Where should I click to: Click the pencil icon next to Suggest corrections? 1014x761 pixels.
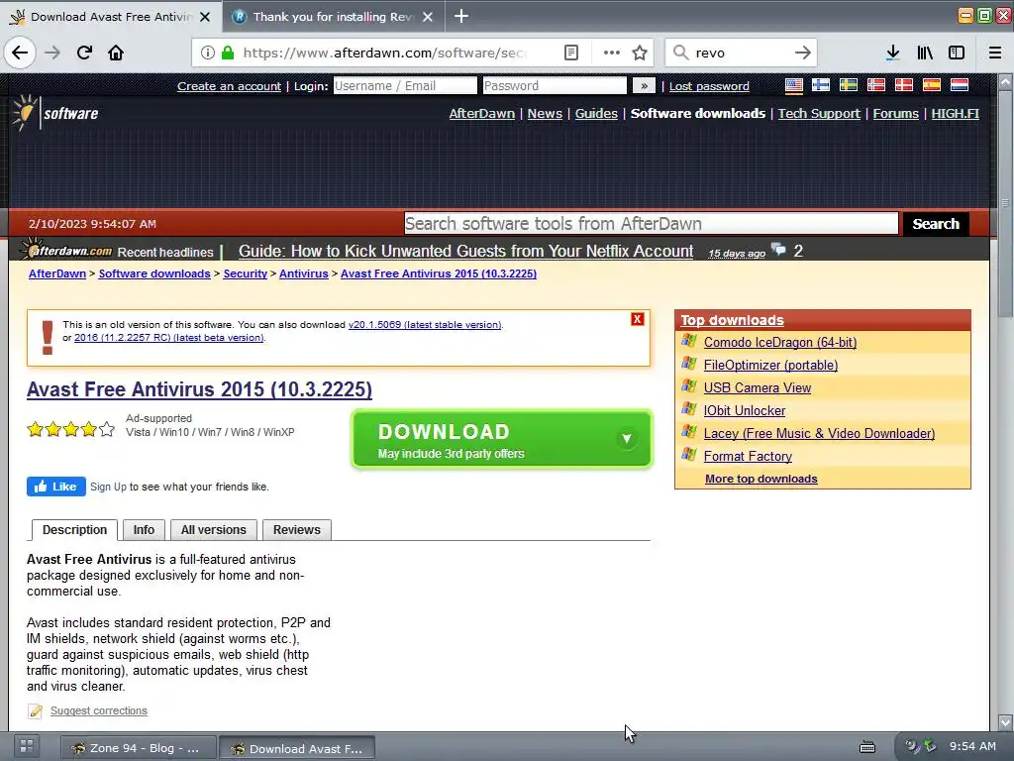[36, 710]
